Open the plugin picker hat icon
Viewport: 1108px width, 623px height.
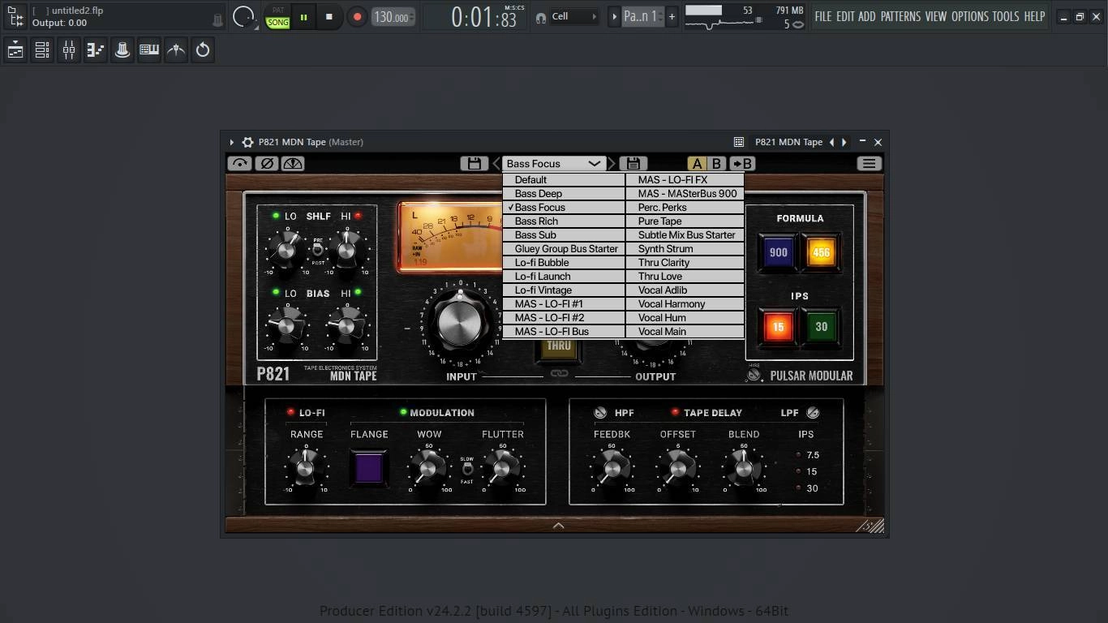coord(122,50)
